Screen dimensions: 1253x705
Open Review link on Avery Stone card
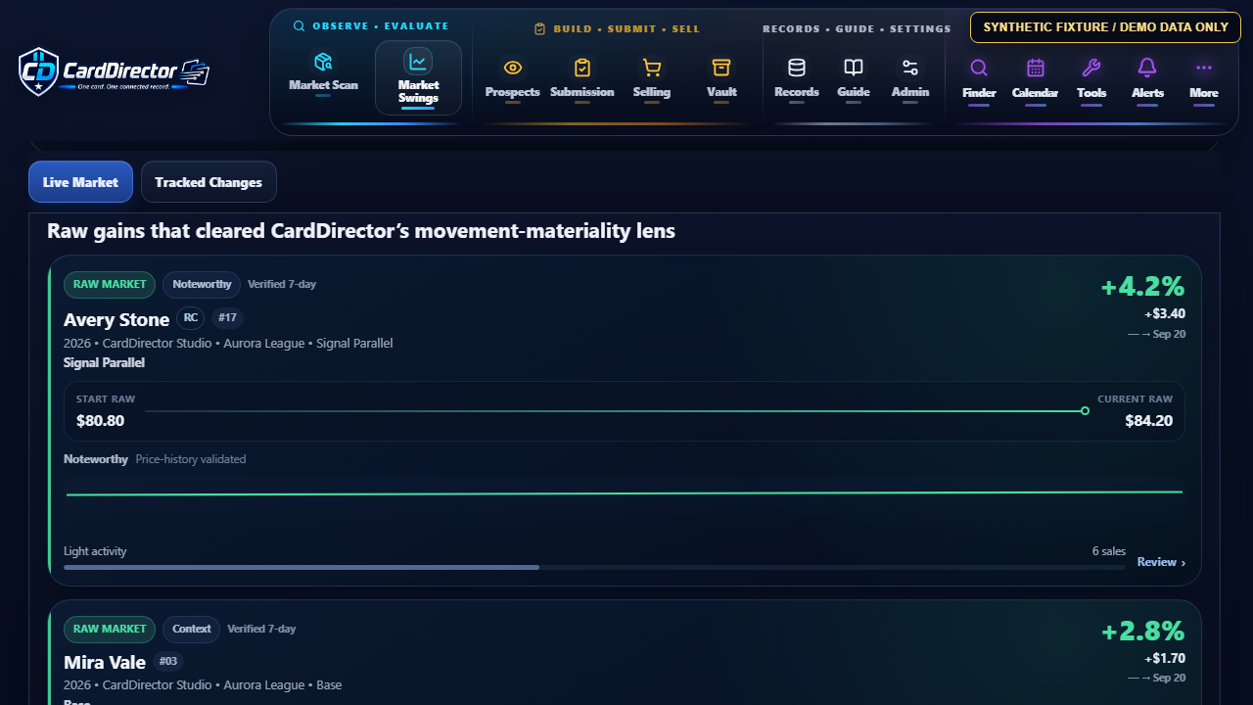pyautogui.click(x=1161, y=562)
